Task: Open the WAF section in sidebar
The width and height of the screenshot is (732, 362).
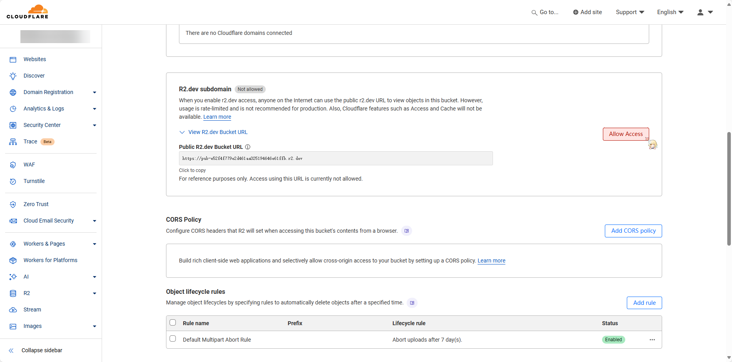Action: [x=29, y=165]
